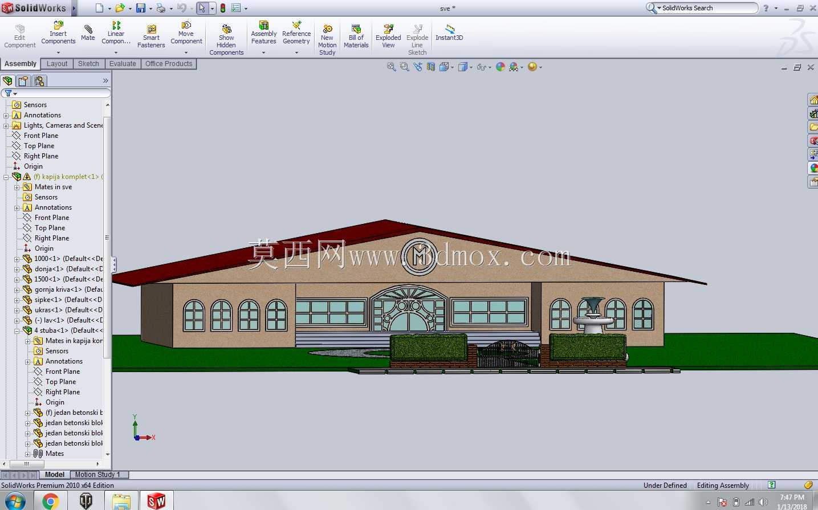Open the Display Style dropdown

(471, 67)
